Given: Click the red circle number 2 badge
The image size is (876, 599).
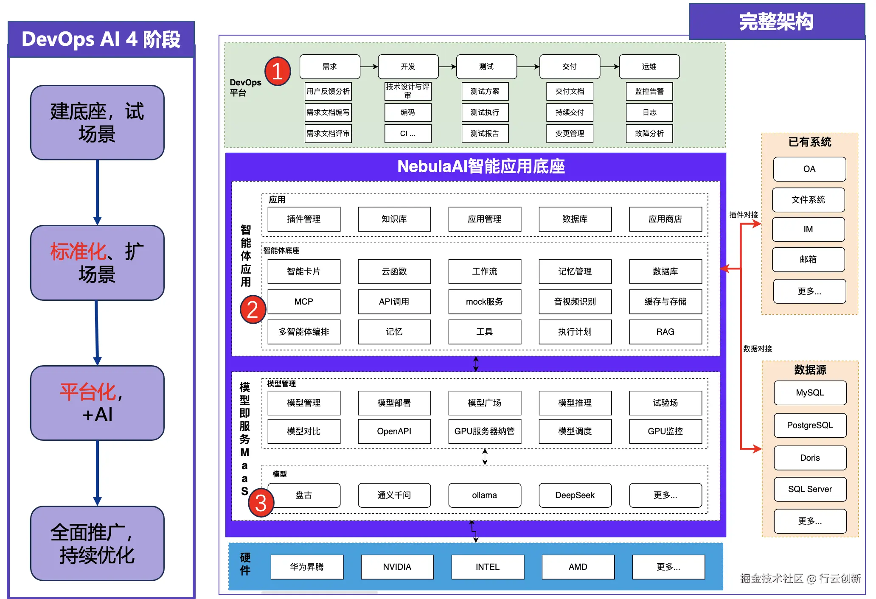Looking at the screenshot, I should [253, 310].
